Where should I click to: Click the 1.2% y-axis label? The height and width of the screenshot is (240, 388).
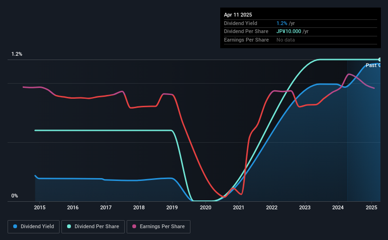pos(17,54)
